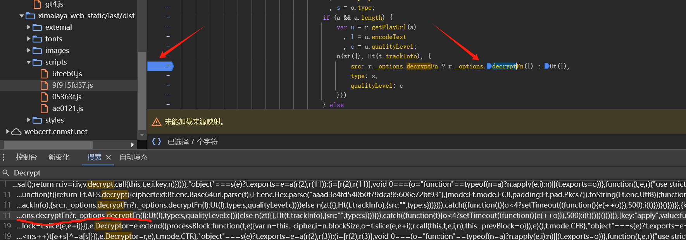Click the warning triangle icon
The height and width of the screenshot is (240, 686).
pyautogui.click(x=156, y=122)
